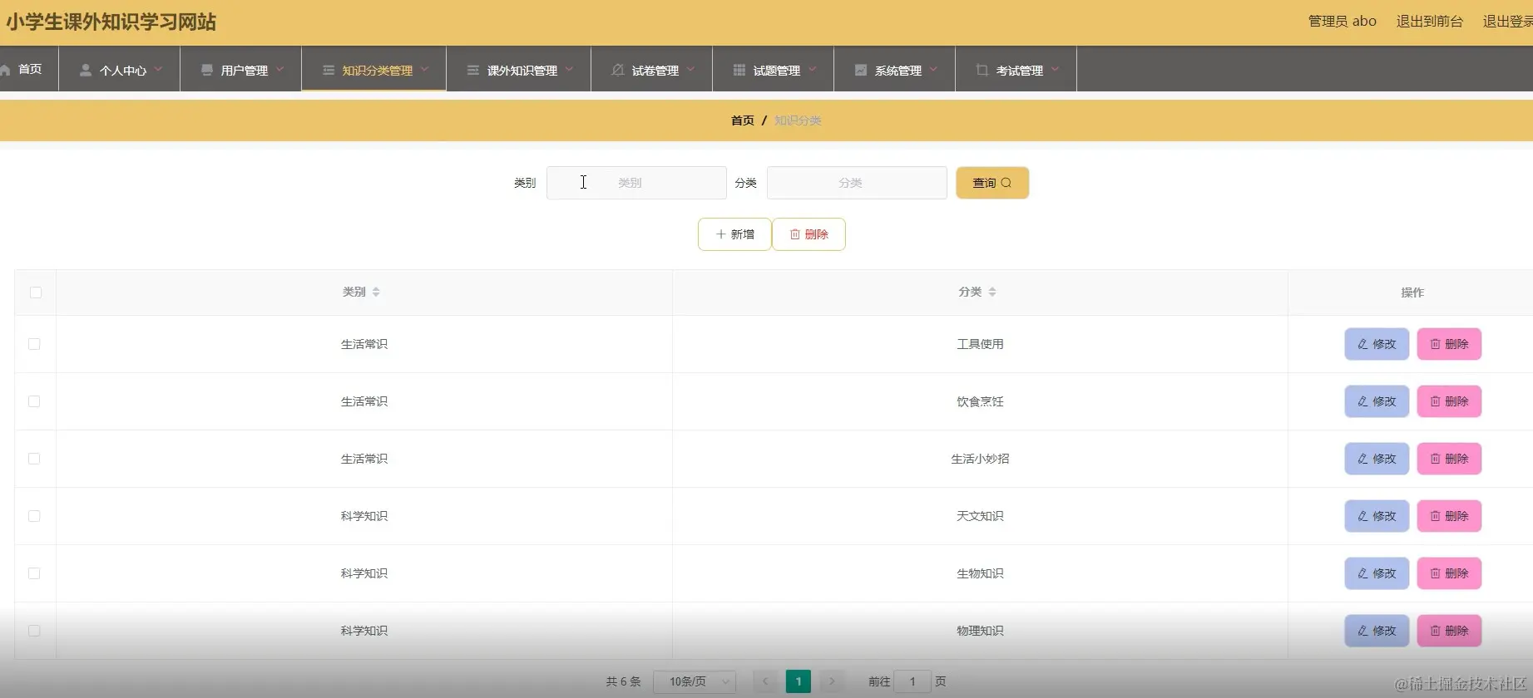The height and width of the screenshot is (698, 1533).
Task: Expand the 个人中心 dropdown chevron
Action: coord(158,70)
